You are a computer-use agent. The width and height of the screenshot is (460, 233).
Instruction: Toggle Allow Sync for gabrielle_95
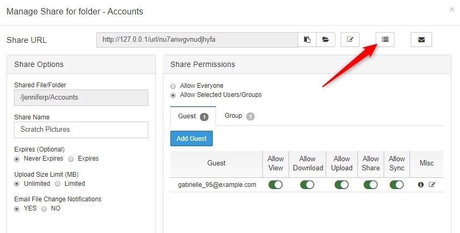click(397, 185)
